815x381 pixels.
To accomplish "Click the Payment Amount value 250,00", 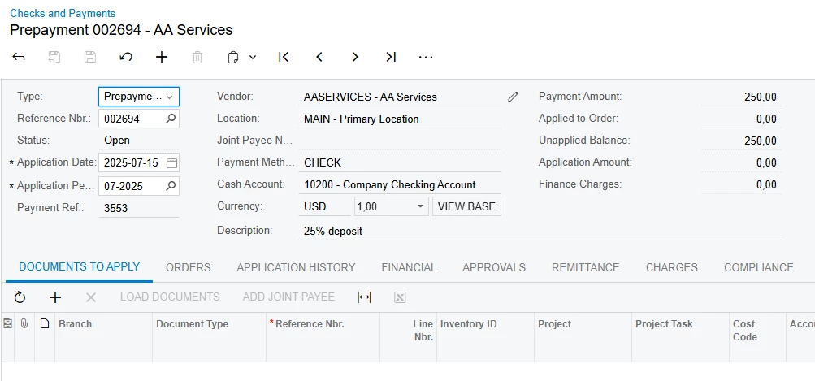I will tap(741, 97).
